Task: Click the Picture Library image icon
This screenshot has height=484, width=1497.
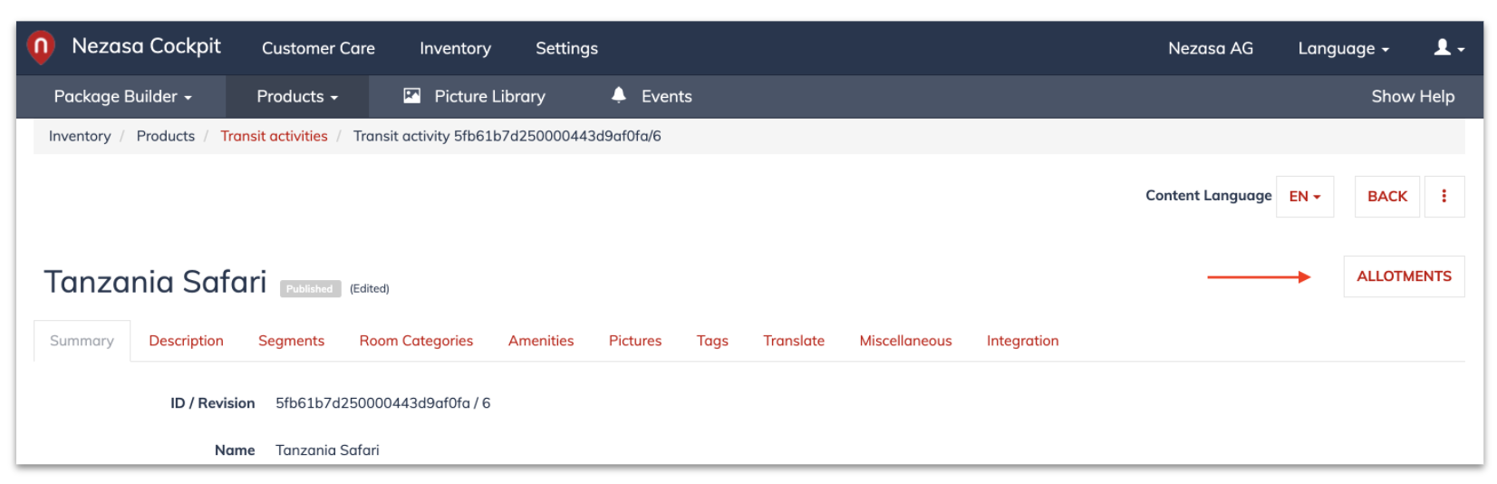Action: pos(411,96)
